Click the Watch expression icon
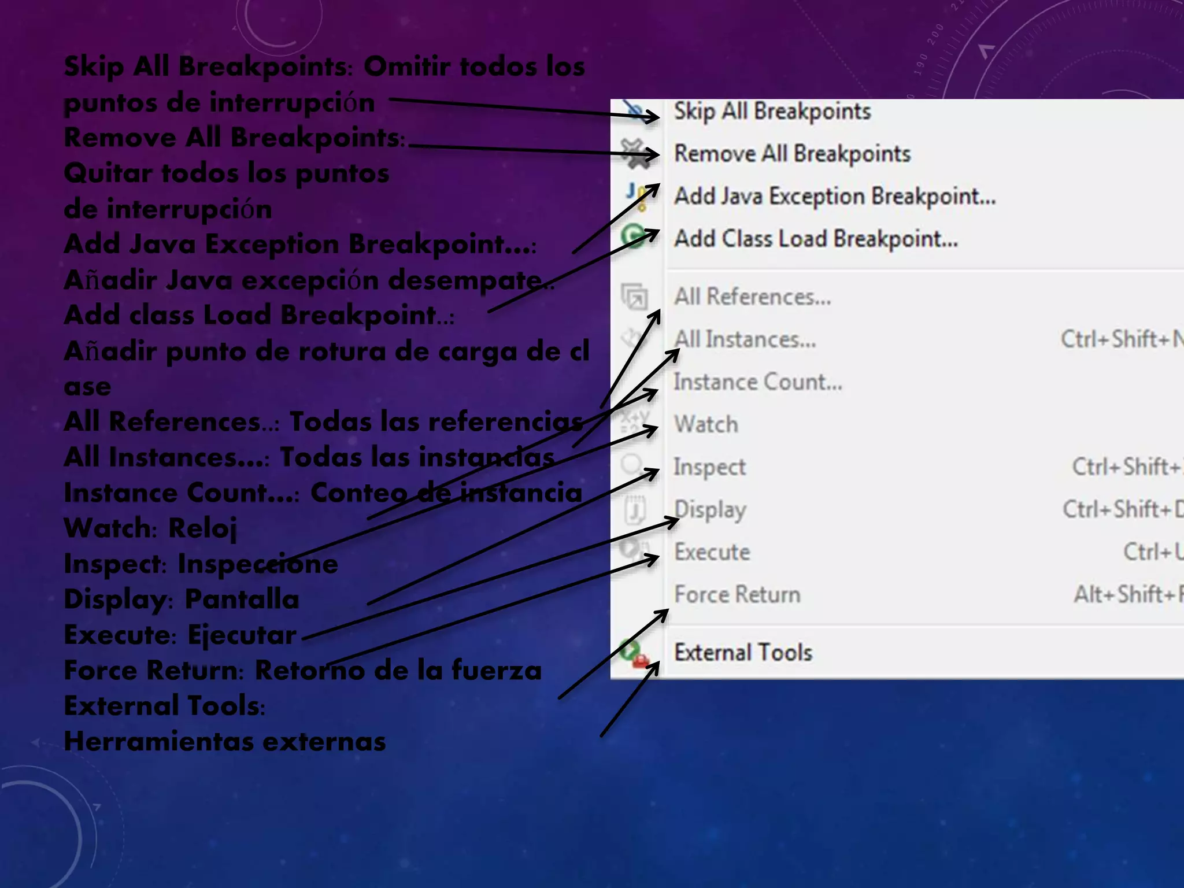 click(634, 423)
